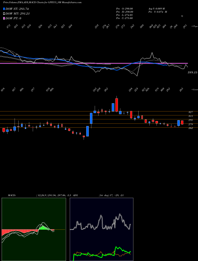
Task: Click the ADX (14 day) values readout
Action: [x=111, y=195]
